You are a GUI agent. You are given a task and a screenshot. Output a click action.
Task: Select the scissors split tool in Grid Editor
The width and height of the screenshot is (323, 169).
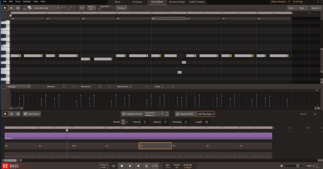pyautogui.click(x=18, y=8)
